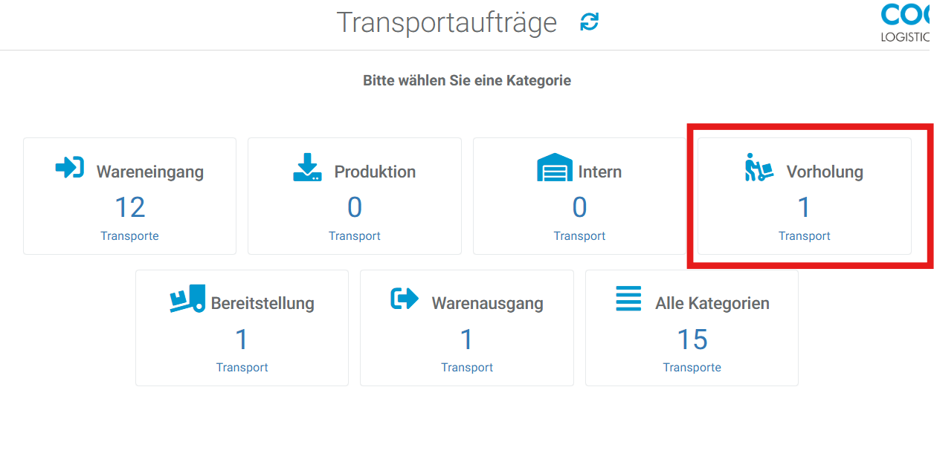Select the Warenausgang category label
Image resolution: width=934 pixels, height=465 pixels.
(487, 303)
